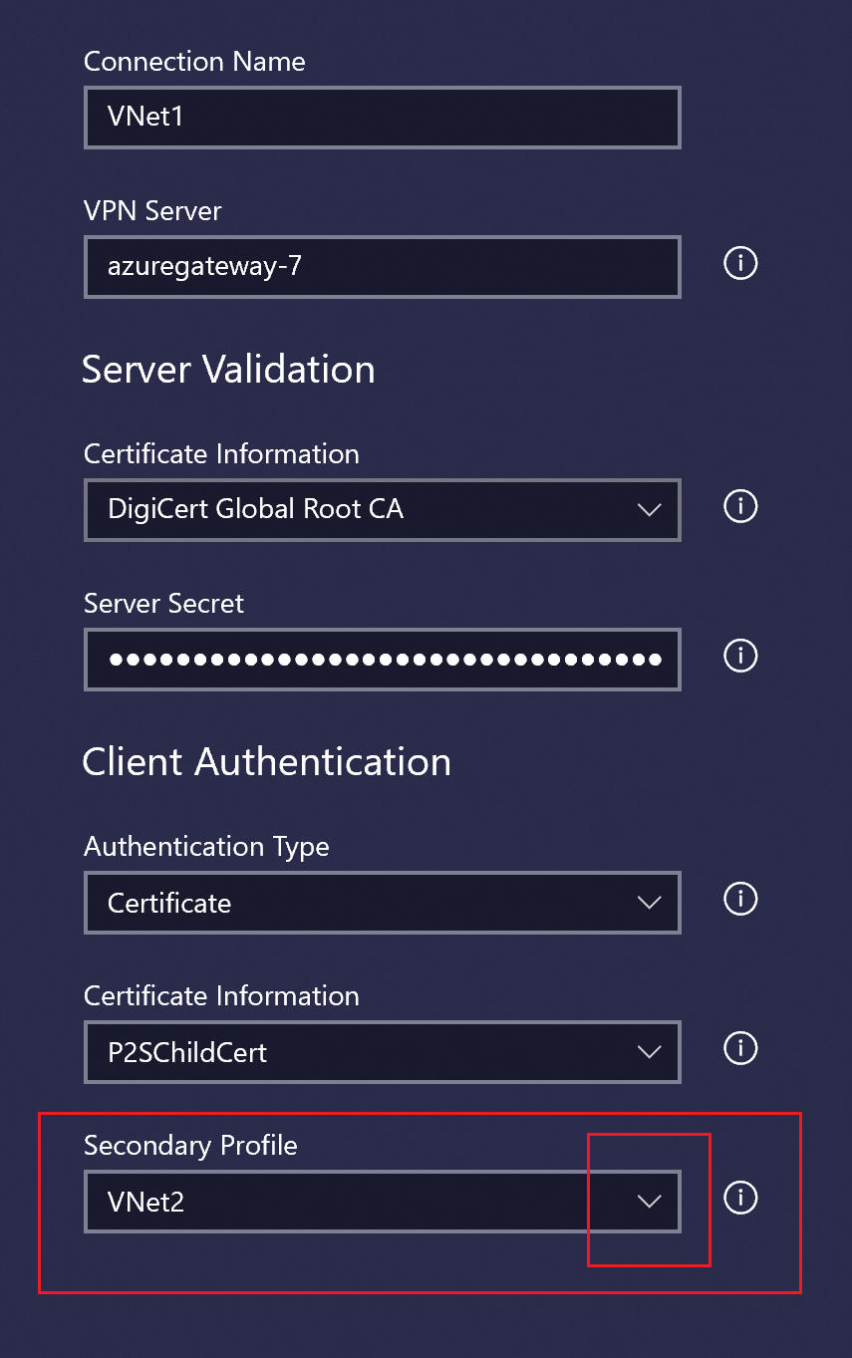Click info icon beside DigiCert Global Root CA

tap(740, 507)
